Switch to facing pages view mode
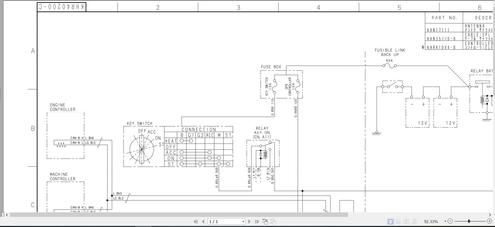 tap(406, 221)
